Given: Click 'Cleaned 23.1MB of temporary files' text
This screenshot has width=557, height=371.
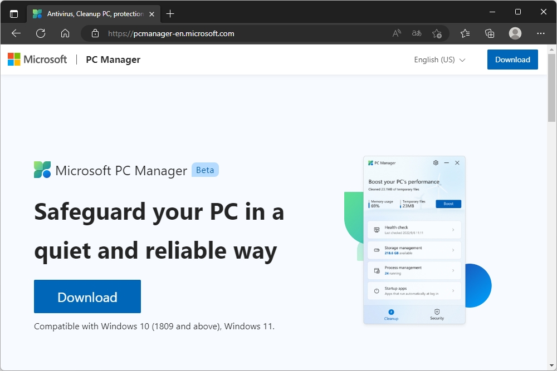Looking at the screenshot, I should (x=394, y=190).
